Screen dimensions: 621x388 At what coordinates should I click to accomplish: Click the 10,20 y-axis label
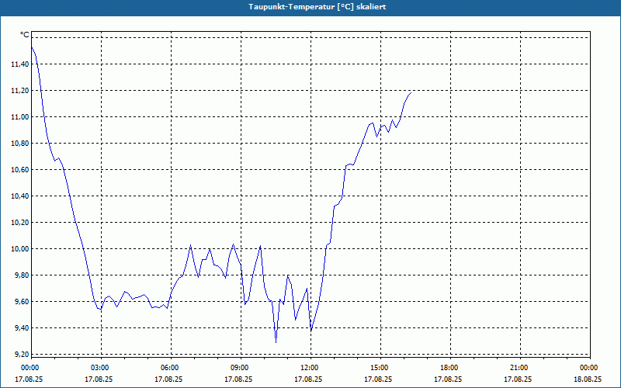click(x=20, y=223)
